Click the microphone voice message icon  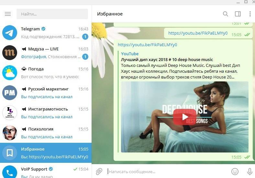click(249, 172)
